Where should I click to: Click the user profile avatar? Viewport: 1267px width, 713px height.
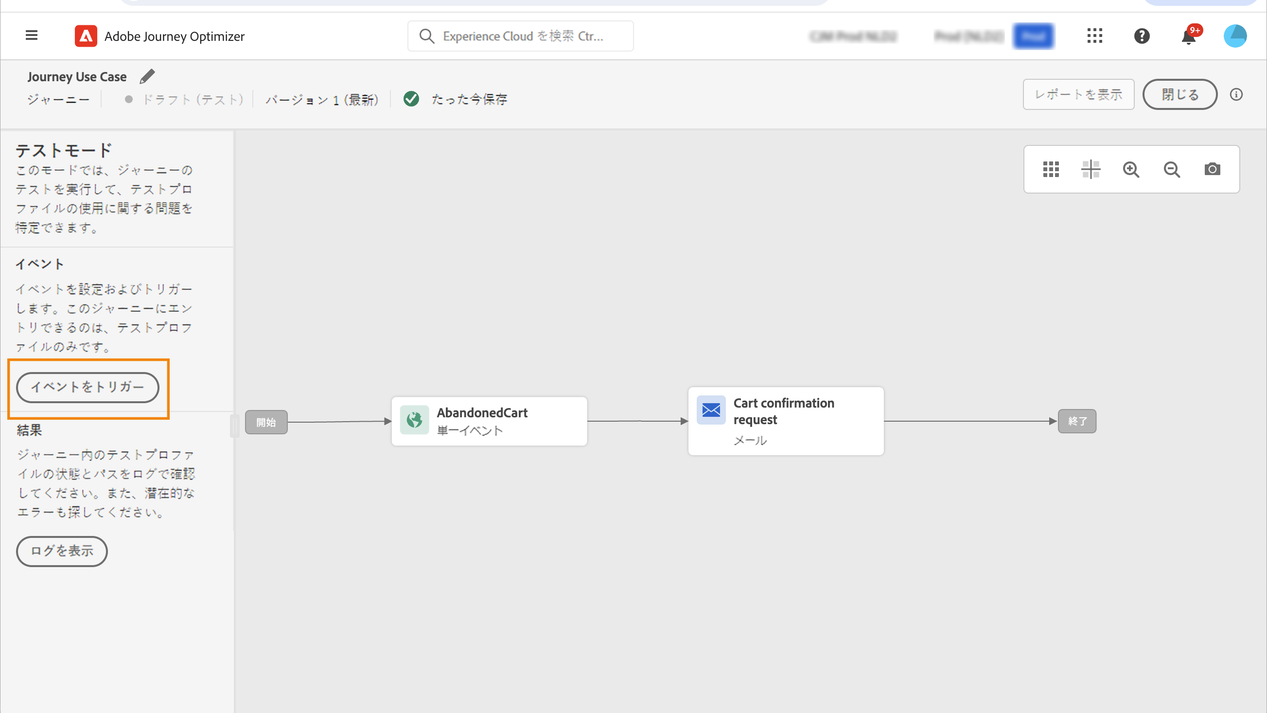(x=1235, y=36)
